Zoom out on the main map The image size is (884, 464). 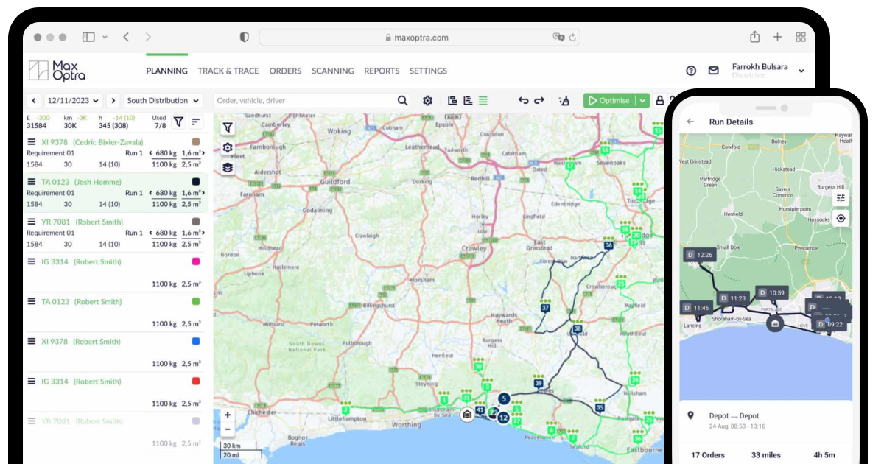(228, 429)
